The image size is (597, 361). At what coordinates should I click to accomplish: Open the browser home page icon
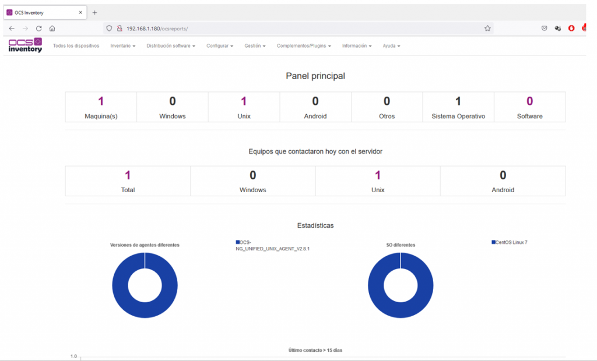(52, 29)
